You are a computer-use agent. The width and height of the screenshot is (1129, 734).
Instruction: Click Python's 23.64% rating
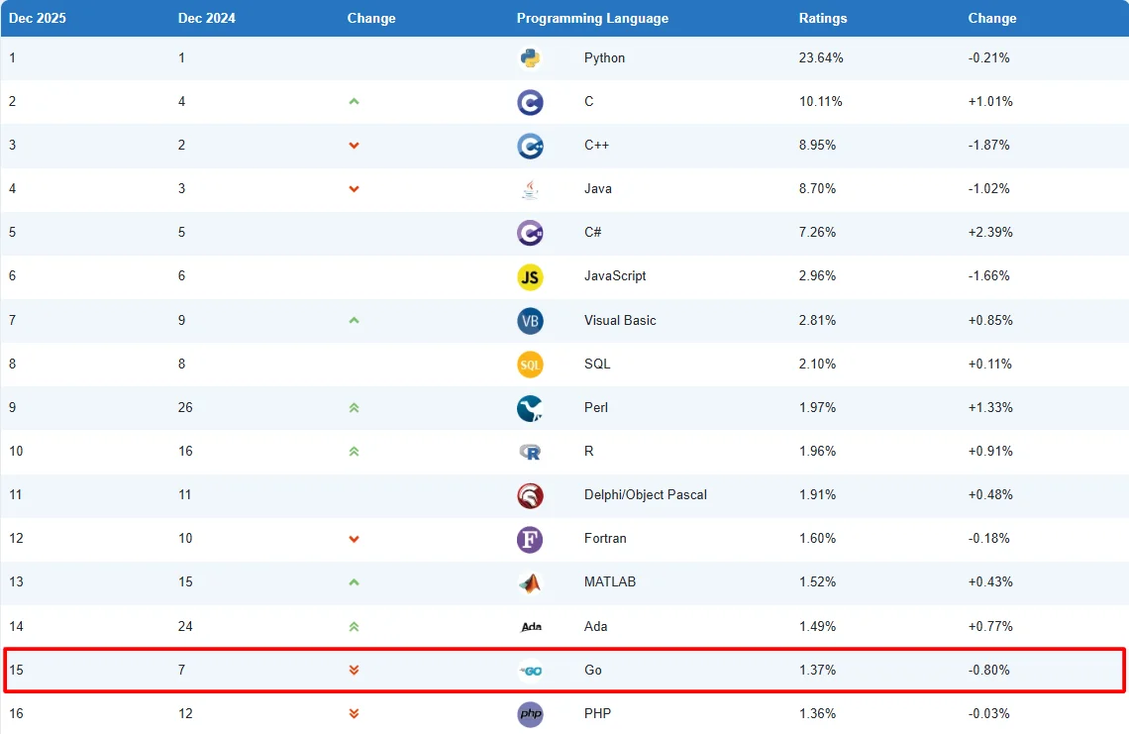(821, 57)
